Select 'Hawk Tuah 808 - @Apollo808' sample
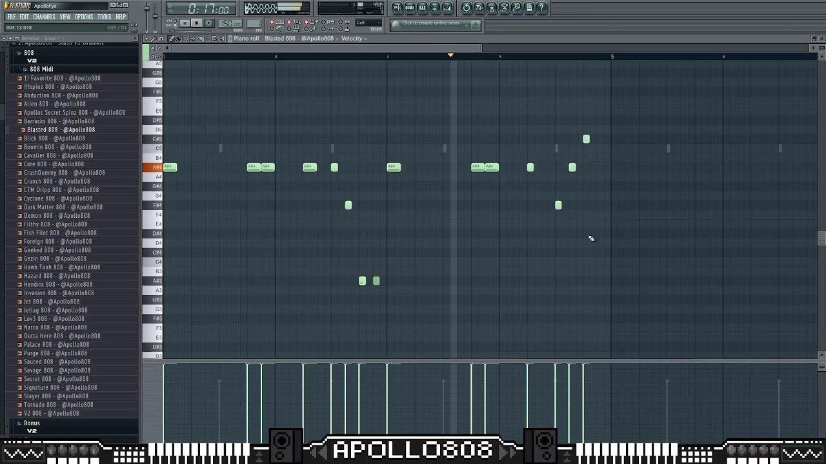826x464 pixels. [x=62, y=267]
